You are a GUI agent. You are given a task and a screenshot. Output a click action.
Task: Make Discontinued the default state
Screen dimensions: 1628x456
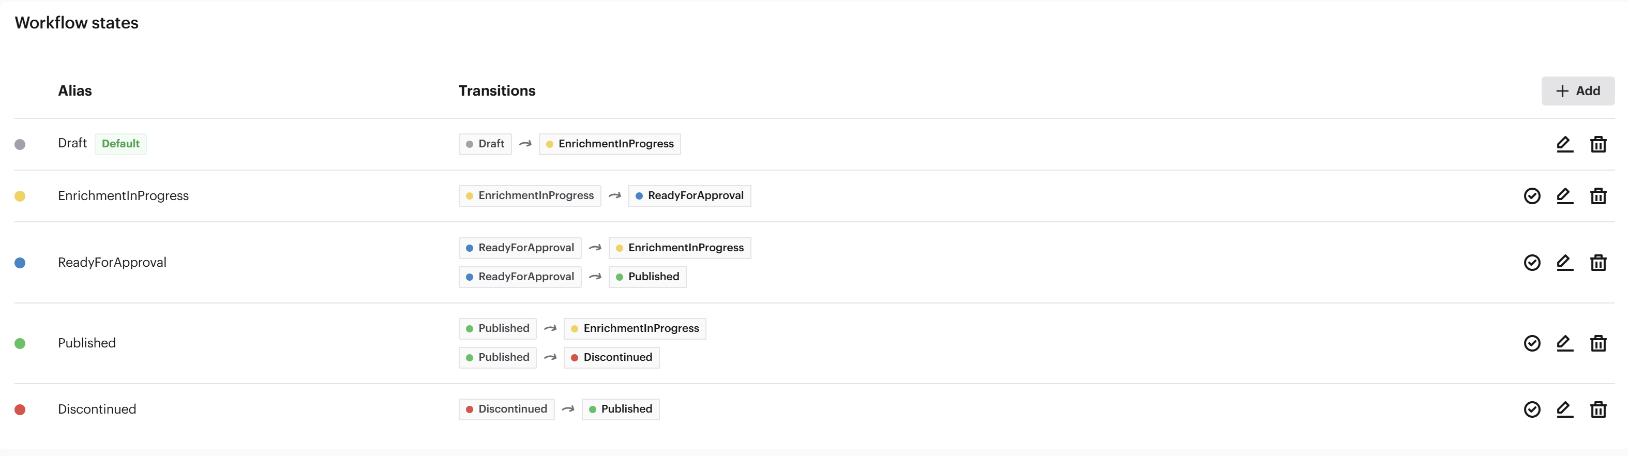pyautogui.click(x=1531, y=409)
